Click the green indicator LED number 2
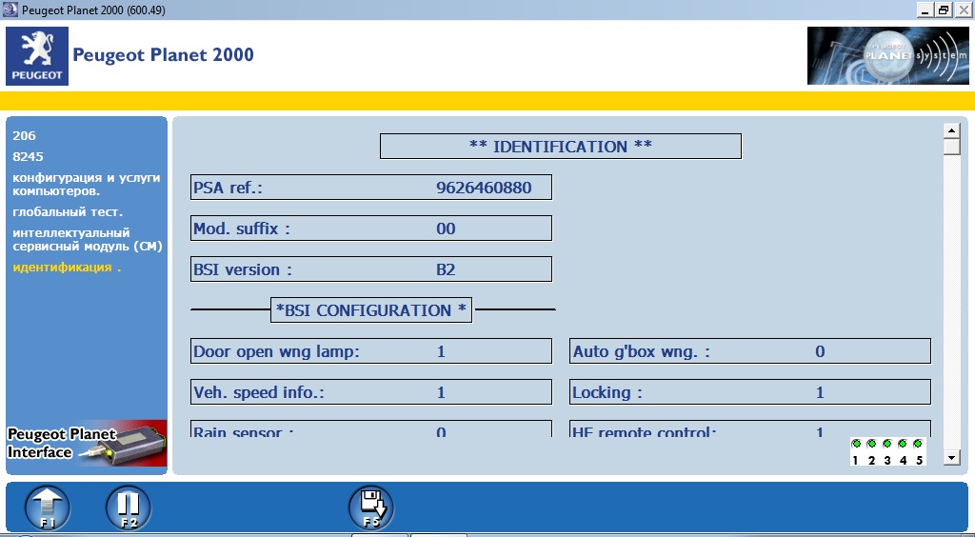 [872, 444]
